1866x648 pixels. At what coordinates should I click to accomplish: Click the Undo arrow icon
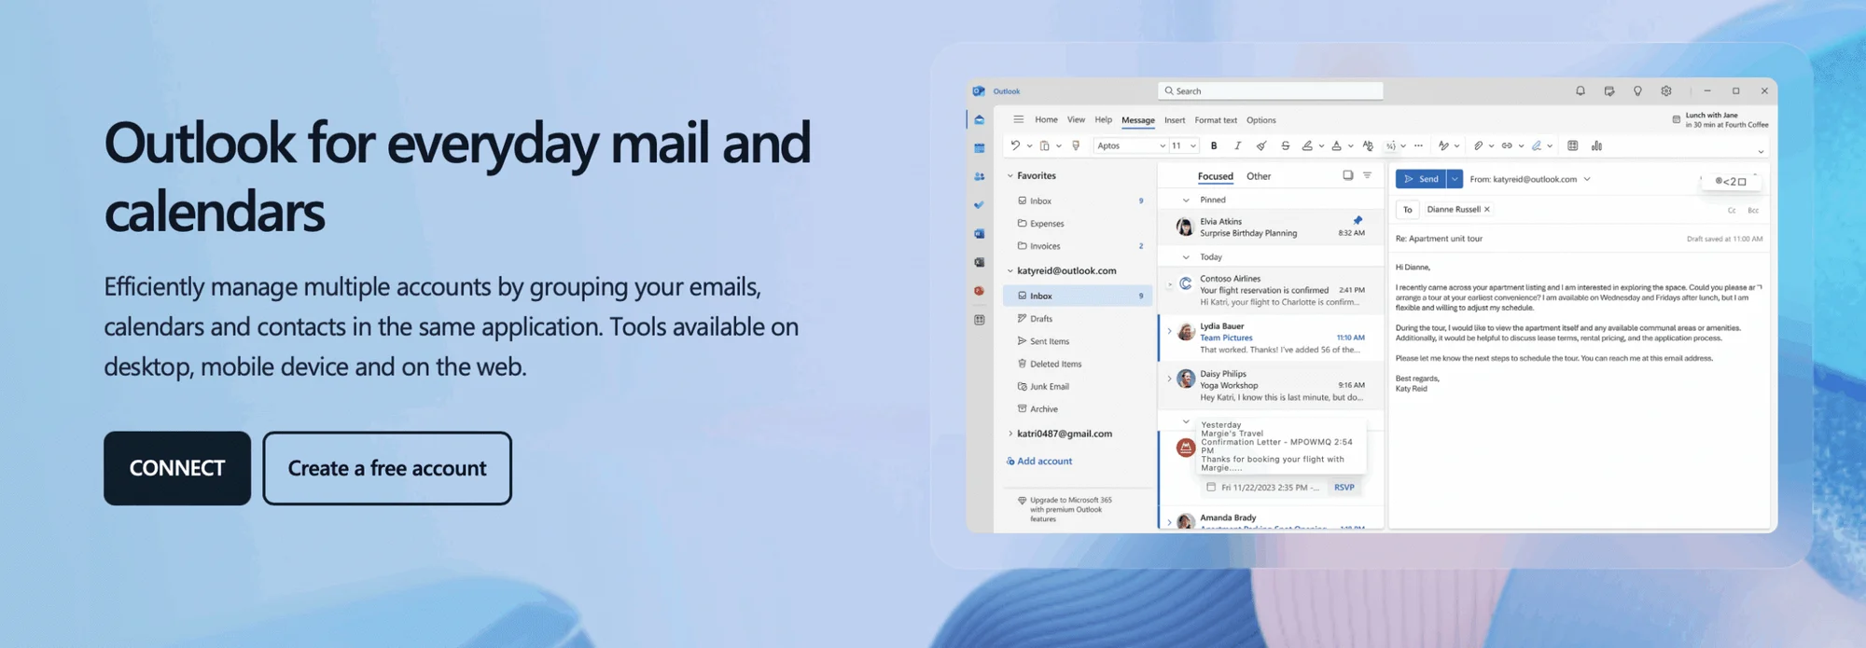click(1015, 145)
